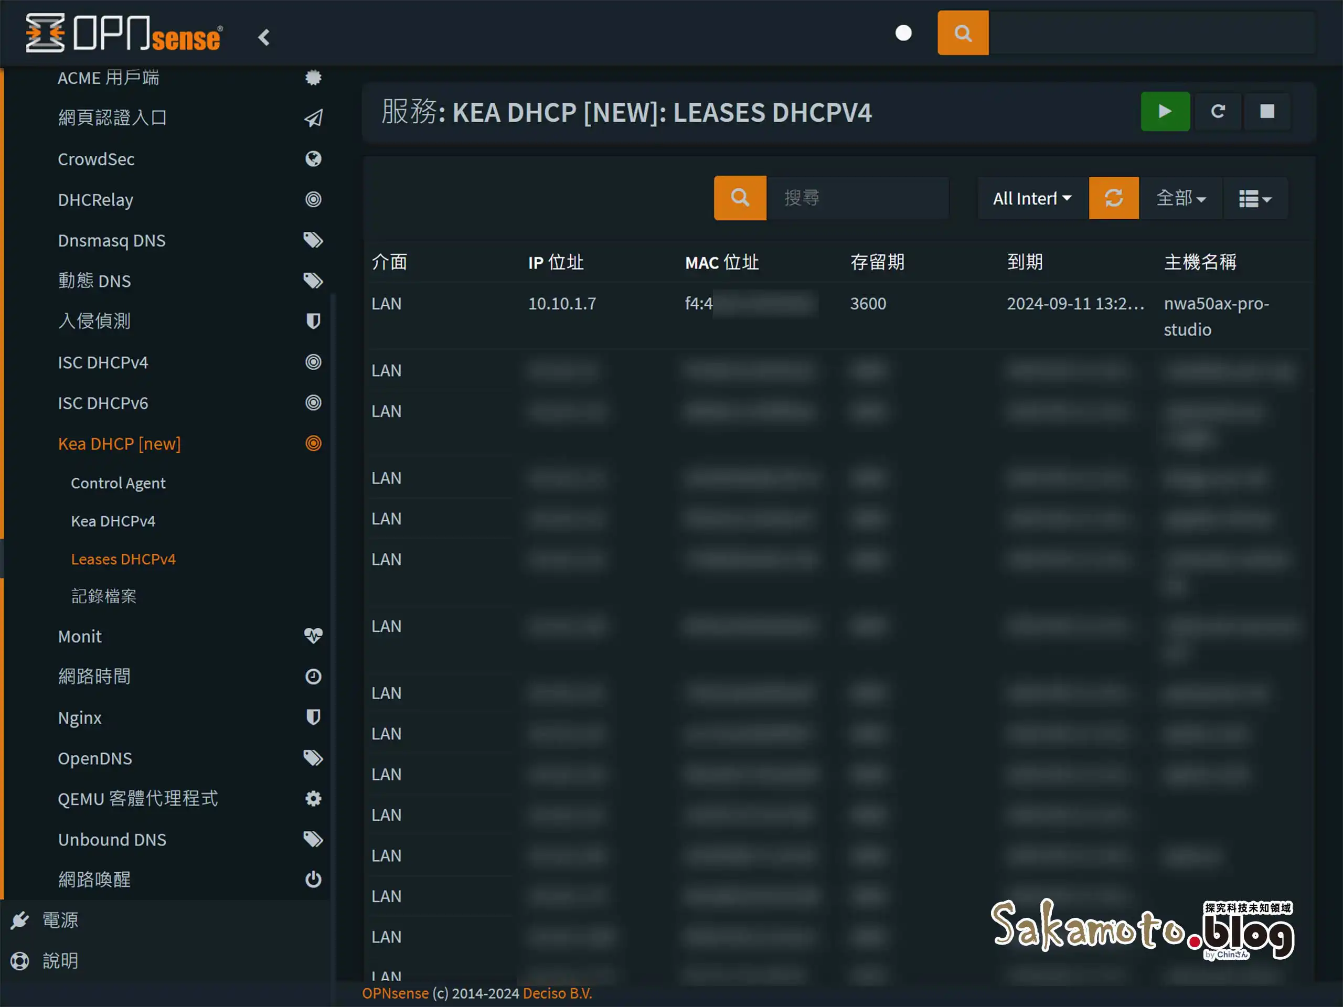Open the 全部 page size dropdown
Viewport: 1343px width, 1007px height.
pos(1180,198)
